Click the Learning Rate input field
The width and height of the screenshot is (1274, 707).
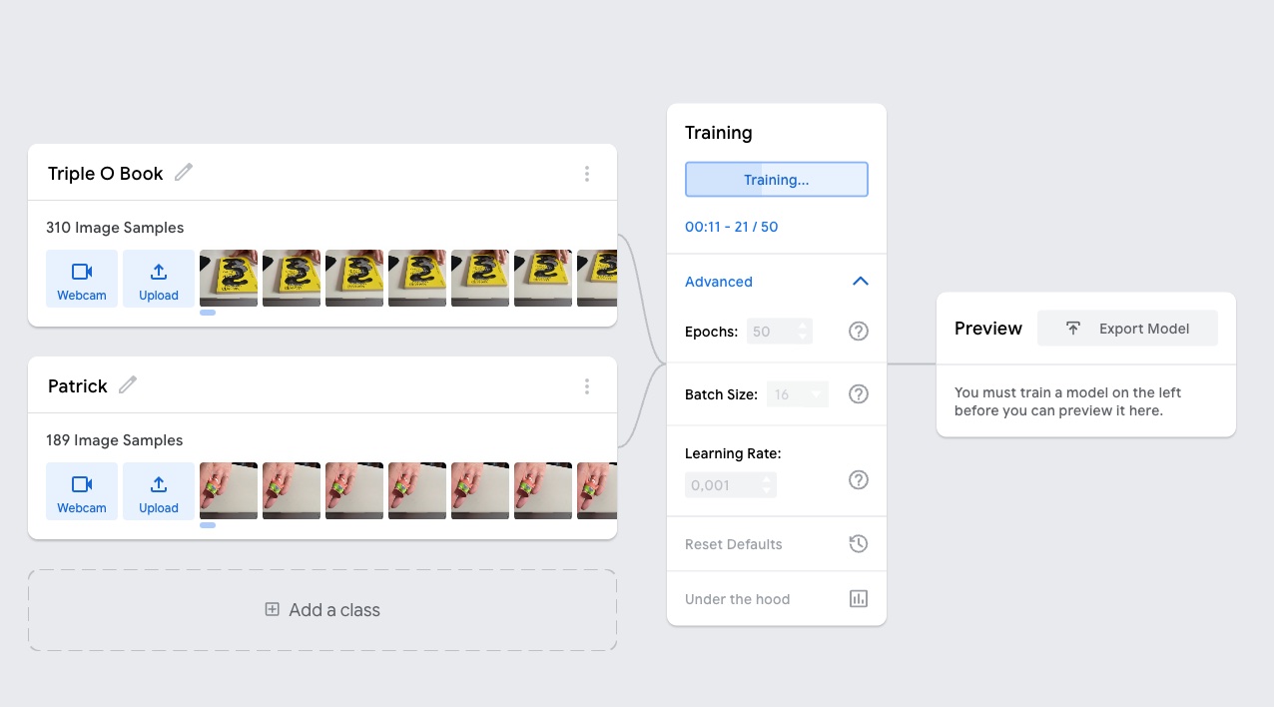point(731,485)
